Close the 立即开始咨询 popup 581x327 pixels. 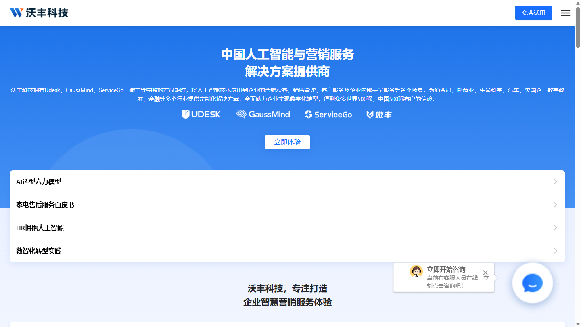tap(485, 273)
